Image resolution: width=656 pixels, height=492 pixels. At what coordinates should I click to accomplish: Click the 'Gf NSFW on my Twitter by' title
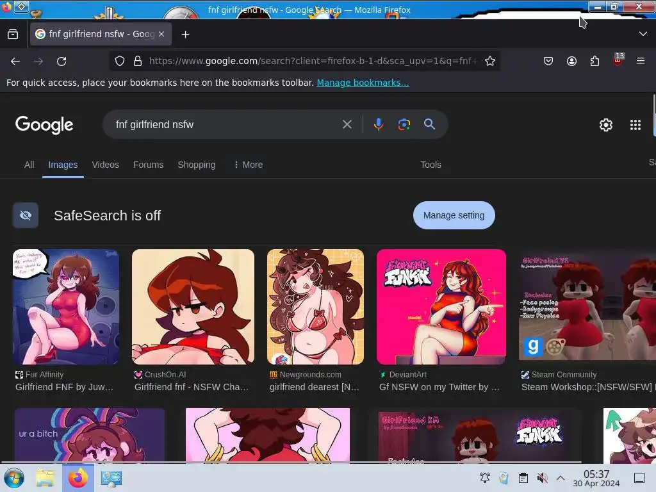[439, 388]
